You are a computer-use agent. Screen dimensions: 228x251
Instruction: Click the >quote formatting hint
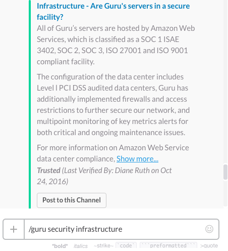(209, 245)
